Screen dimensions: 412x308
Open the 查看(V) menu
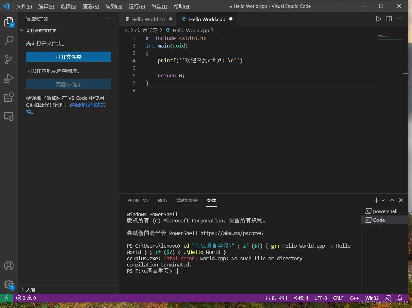point(91,6)
